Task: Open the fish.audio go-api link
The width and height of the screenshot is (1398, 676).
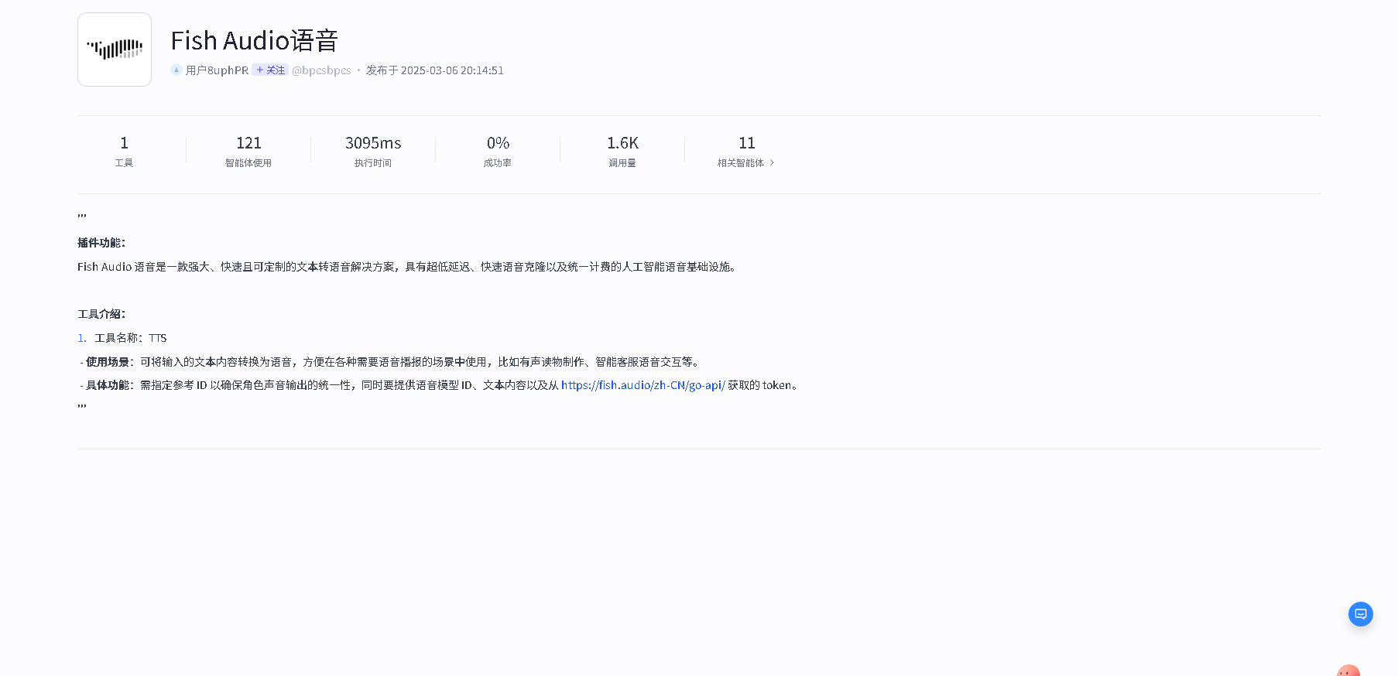Action: click(x=642, y=385)
